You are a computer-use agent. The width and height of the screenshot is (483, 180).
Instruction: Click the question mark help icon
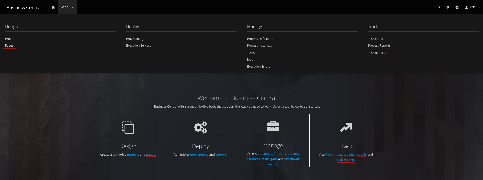click(439, 7)
